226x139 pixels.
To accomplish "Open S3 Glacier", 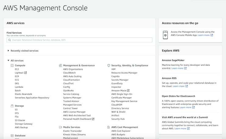I will point(20,120).
